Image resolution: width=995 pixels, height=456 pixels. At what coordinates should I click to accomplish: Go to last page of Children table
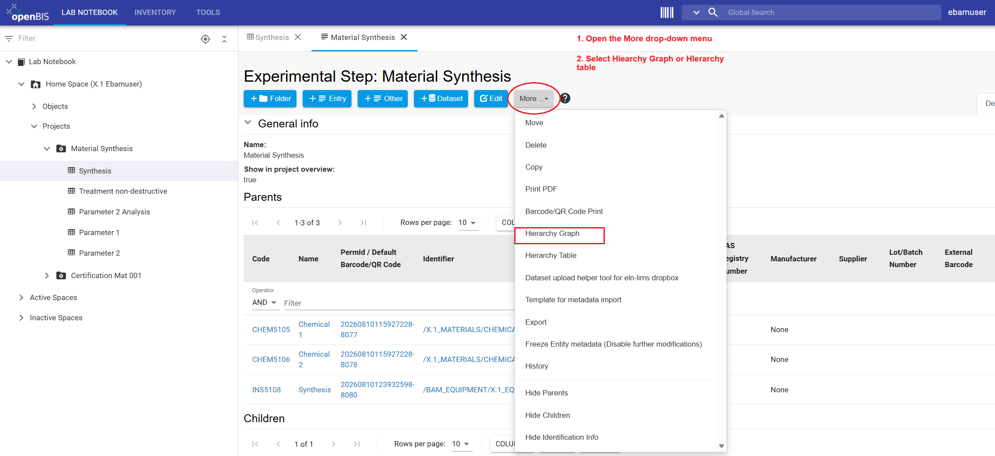tap(357, 444)
